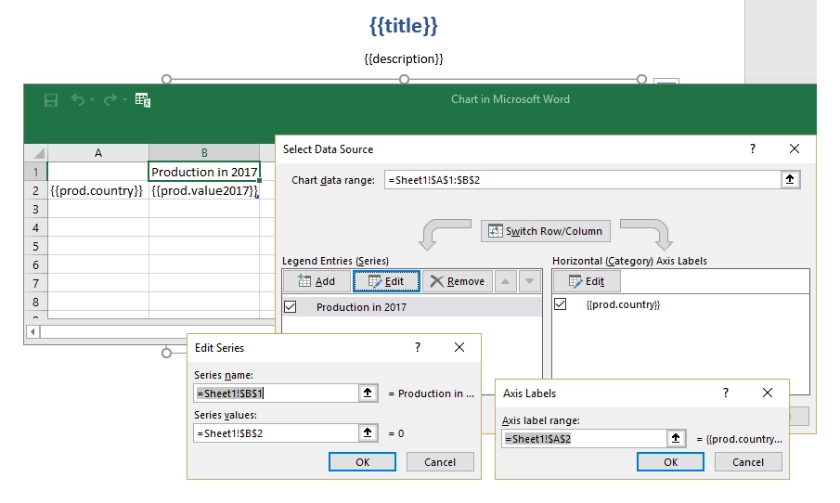Screen dimensions: 840x503
Task: Open Undo history dropdown arrow
Action: pyautogui.click(x=93, y=100)
